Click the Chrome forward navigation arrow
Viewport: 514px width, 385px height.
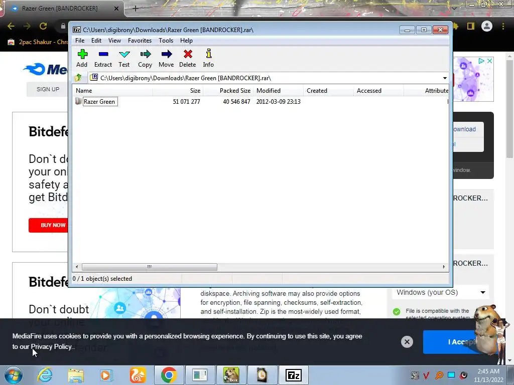(x=27, y=26)
